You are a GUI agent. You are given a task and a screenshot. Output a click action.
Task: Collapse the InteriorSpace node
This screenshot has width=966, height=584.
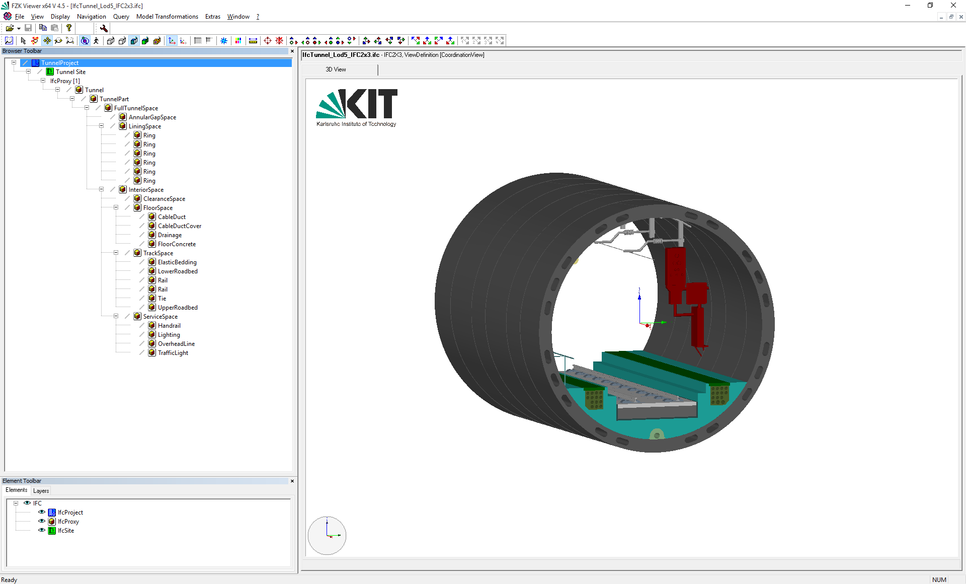tap(101, 189)
